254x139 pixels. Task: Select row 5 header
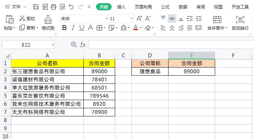click(5, 96)
